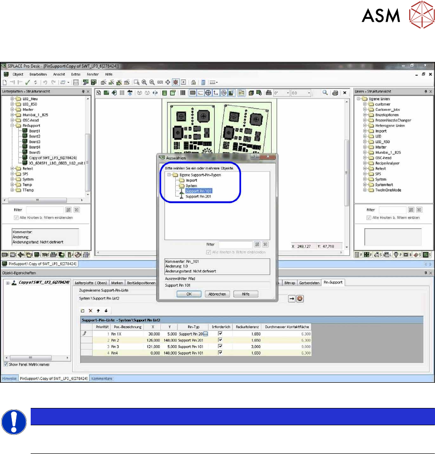Click the vertical scrollbar of board view
The height and width of the screenshot is (454, 435).
point(346,173)
